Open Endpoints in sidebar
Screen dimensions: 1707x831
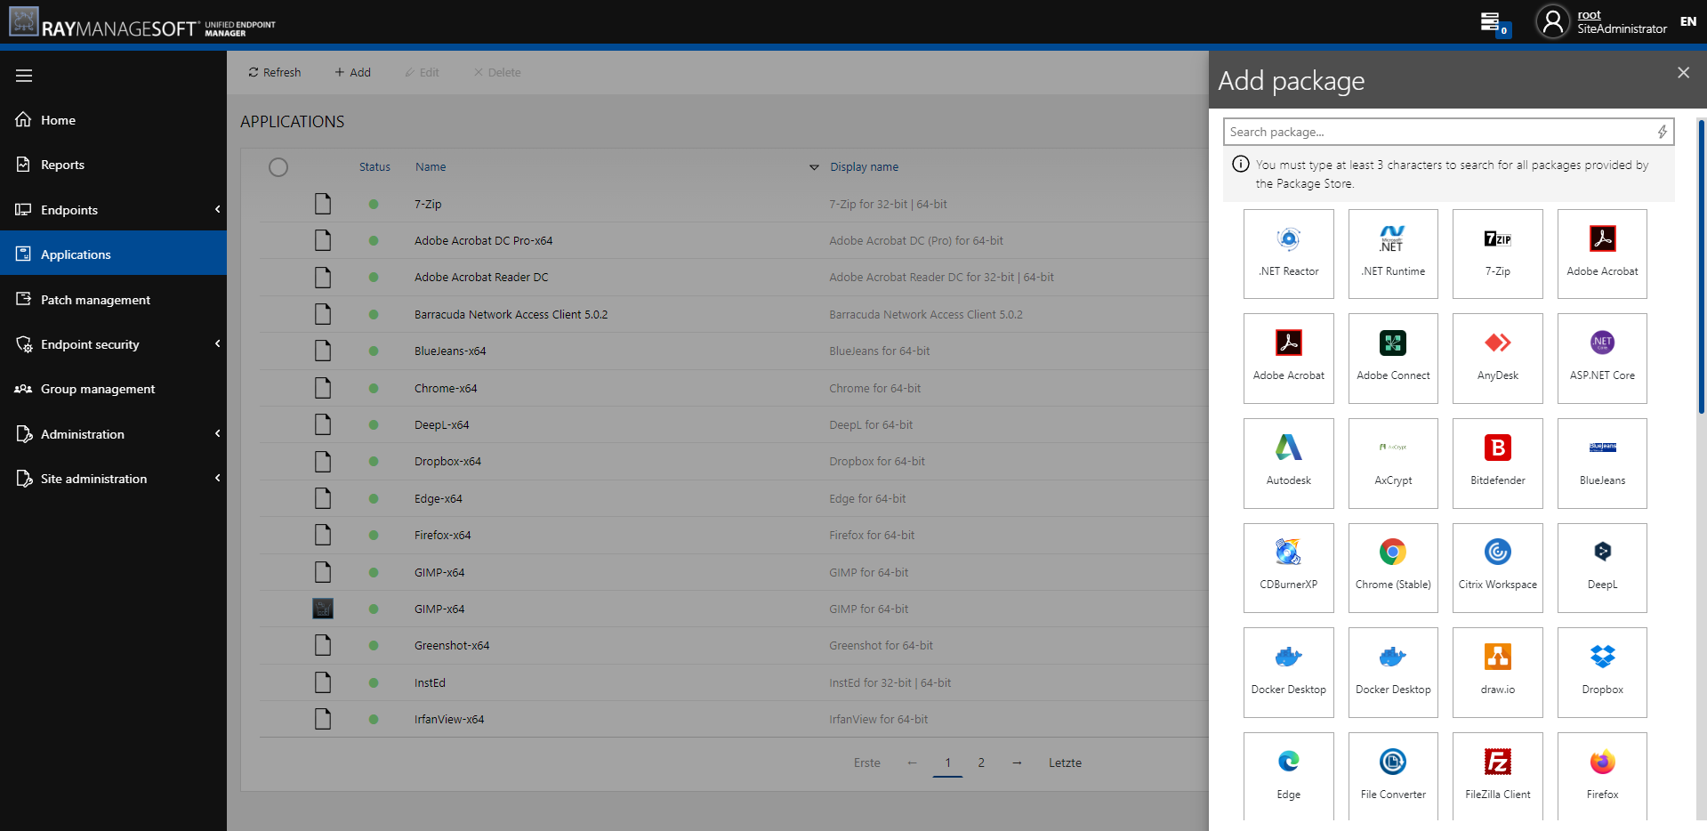click(x=113, y=209)
